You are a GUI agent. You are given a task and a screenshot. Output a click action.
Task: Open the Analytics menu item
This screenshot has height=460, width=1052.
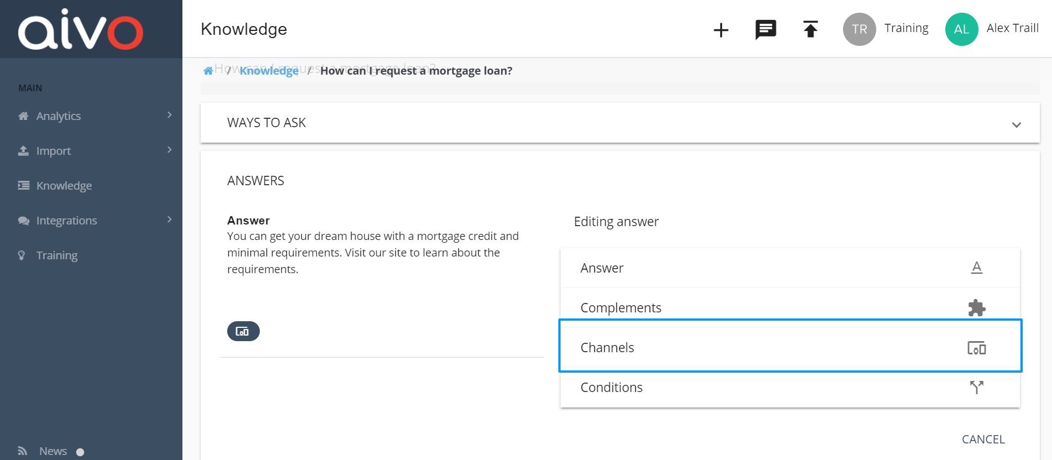click(91, 116)
